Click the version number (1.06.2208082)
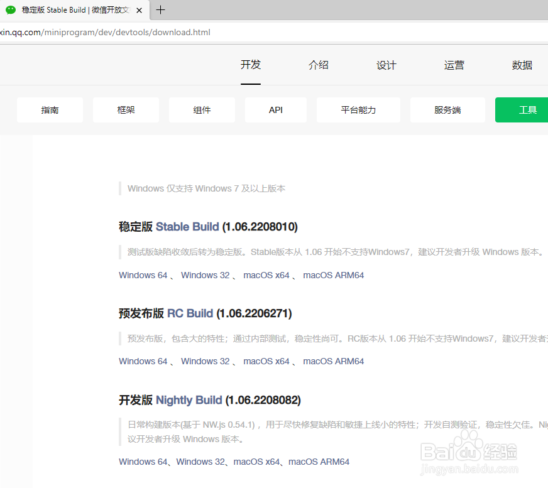 click(263, 400)
